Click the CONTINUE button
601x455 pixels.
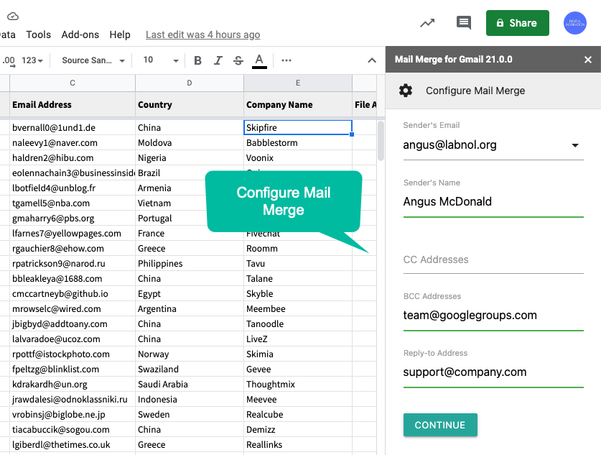[x=440, y=425]
